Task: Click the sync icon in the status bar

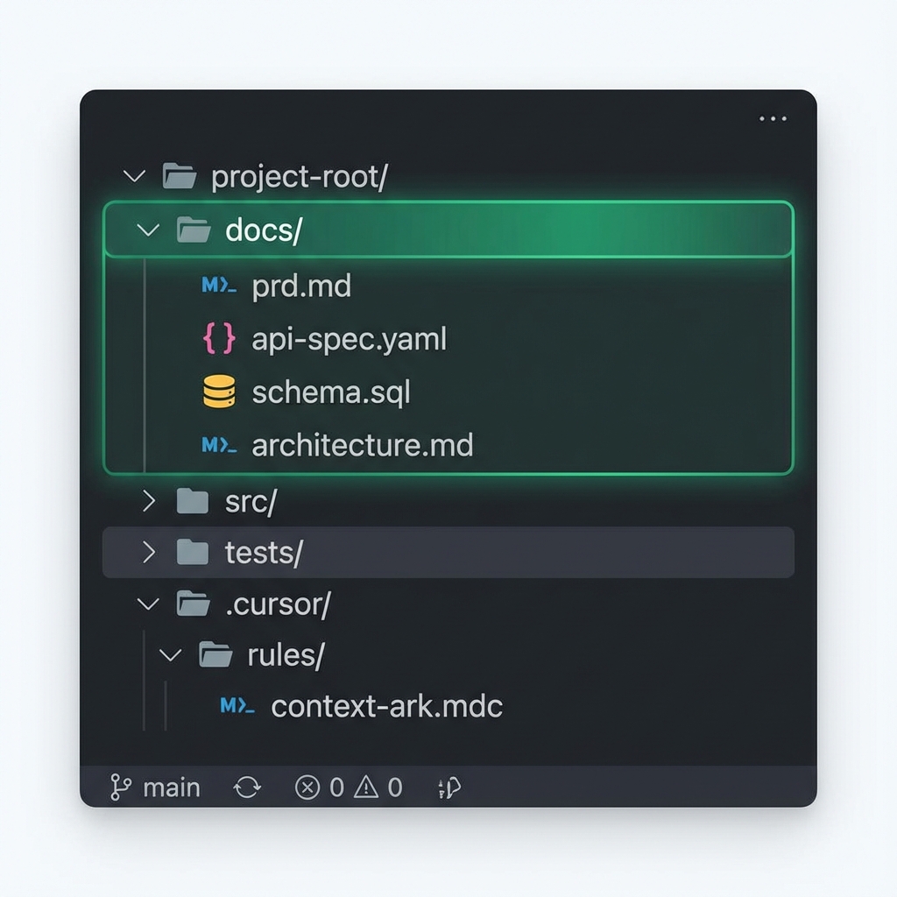Action: tap(247, 787)
